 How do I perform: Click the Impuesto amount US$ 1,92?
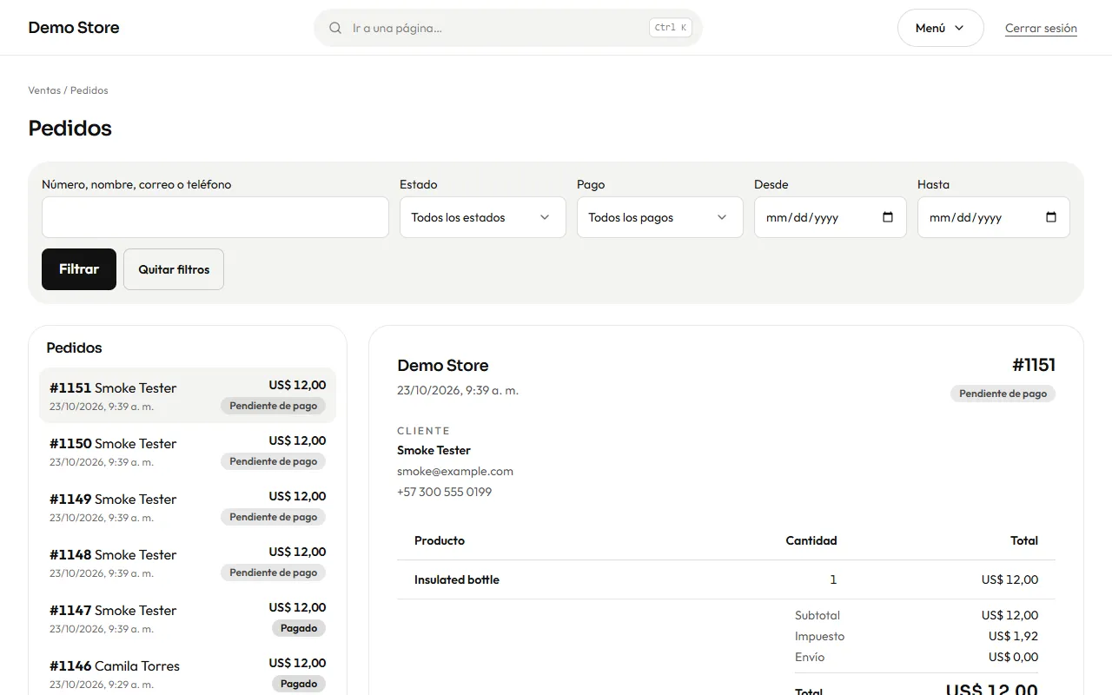(1013, 636)
